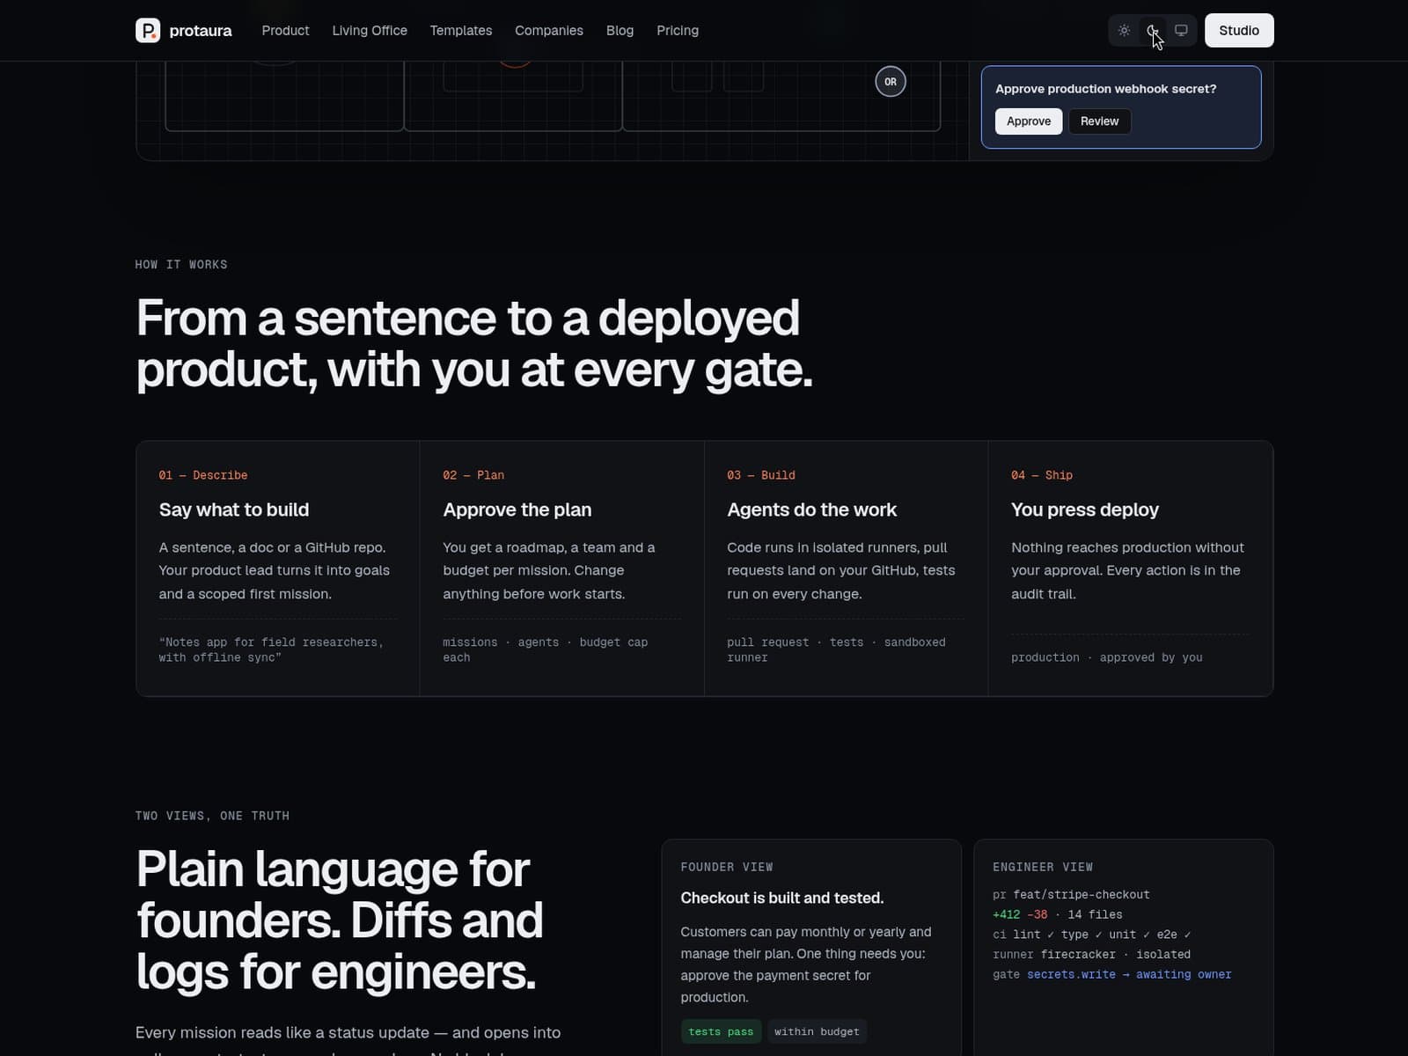Open the Living Office nav link
Viewport: 1408px width, 1056px height.
click(x=370, y=31)
